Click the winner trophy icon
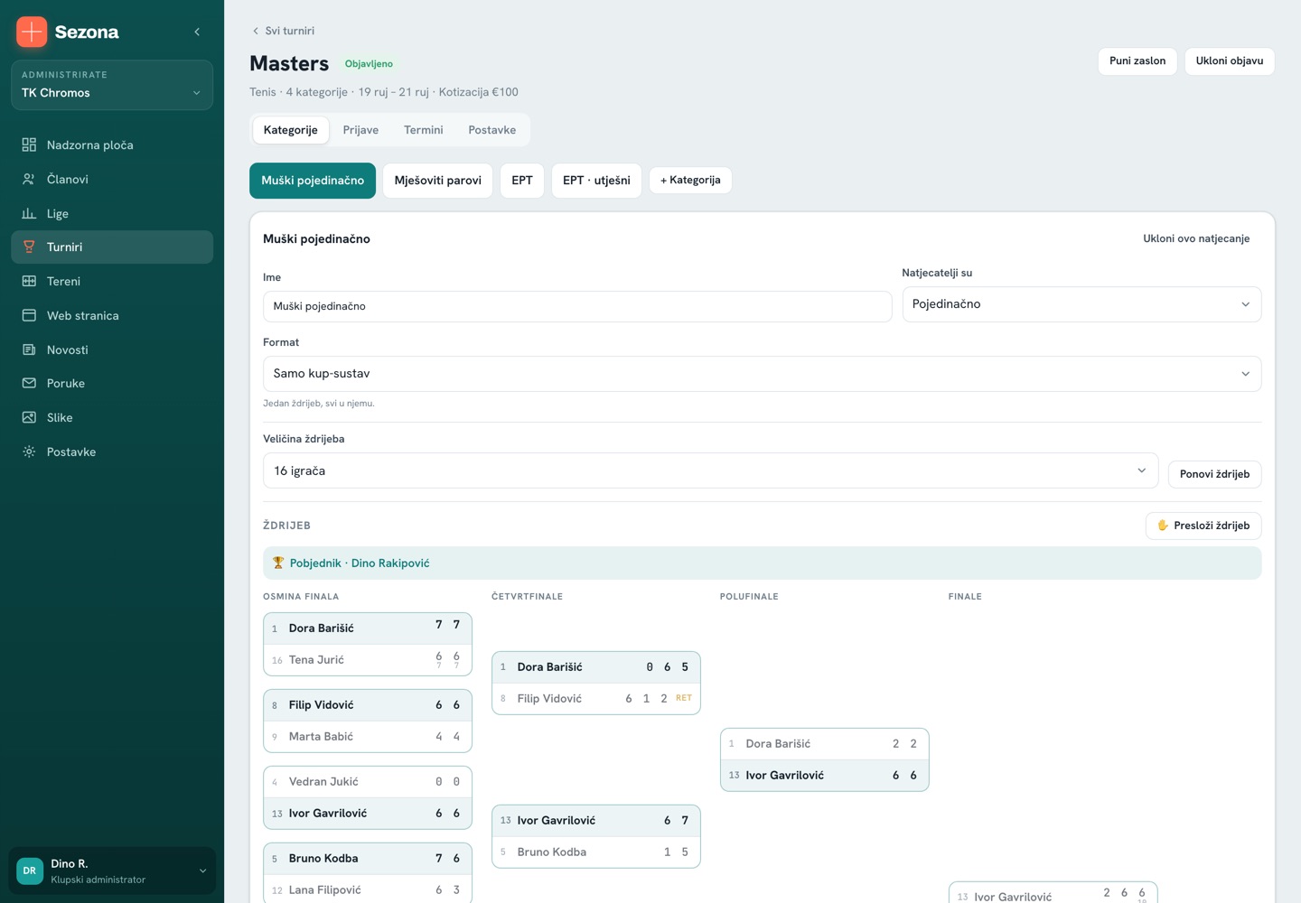Image resolution: width=1301 pixels, height=903 pixels. 278,563
